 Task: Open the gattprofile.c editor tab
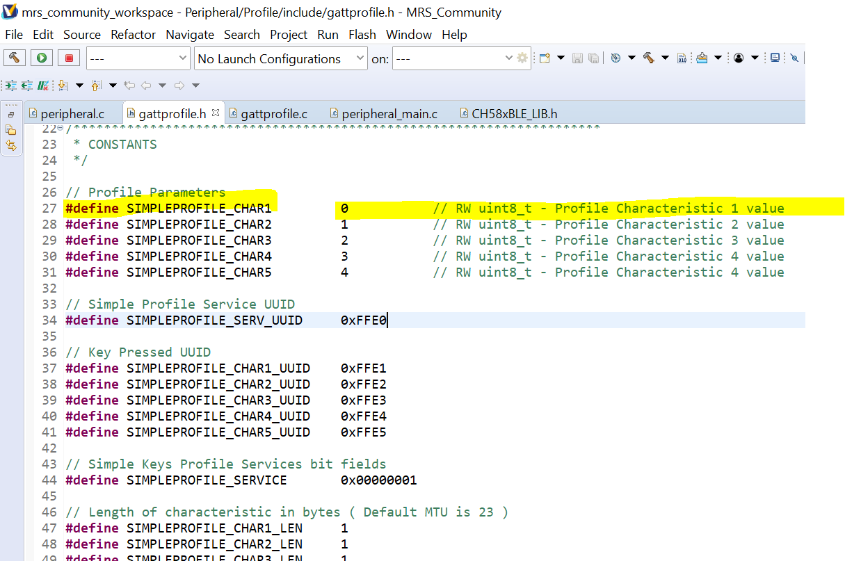coord(273,113)
